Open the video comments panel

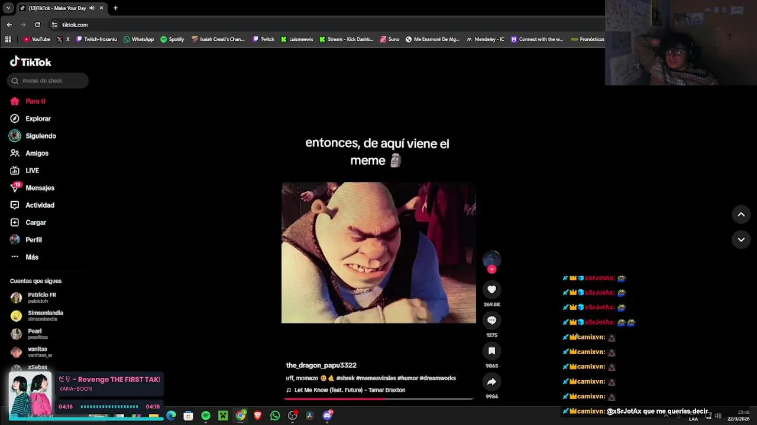(x=491, y=320)
